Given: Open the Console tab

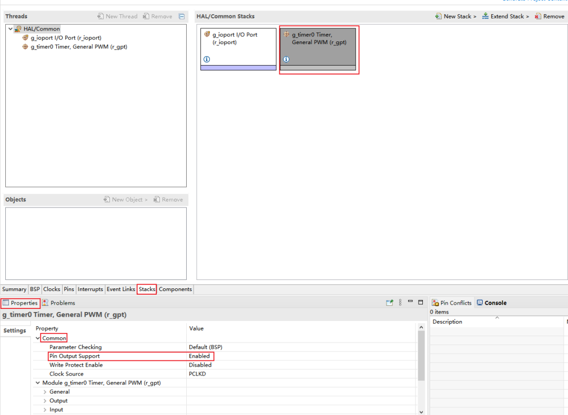Looking at the screenshot, I should 492,303.
